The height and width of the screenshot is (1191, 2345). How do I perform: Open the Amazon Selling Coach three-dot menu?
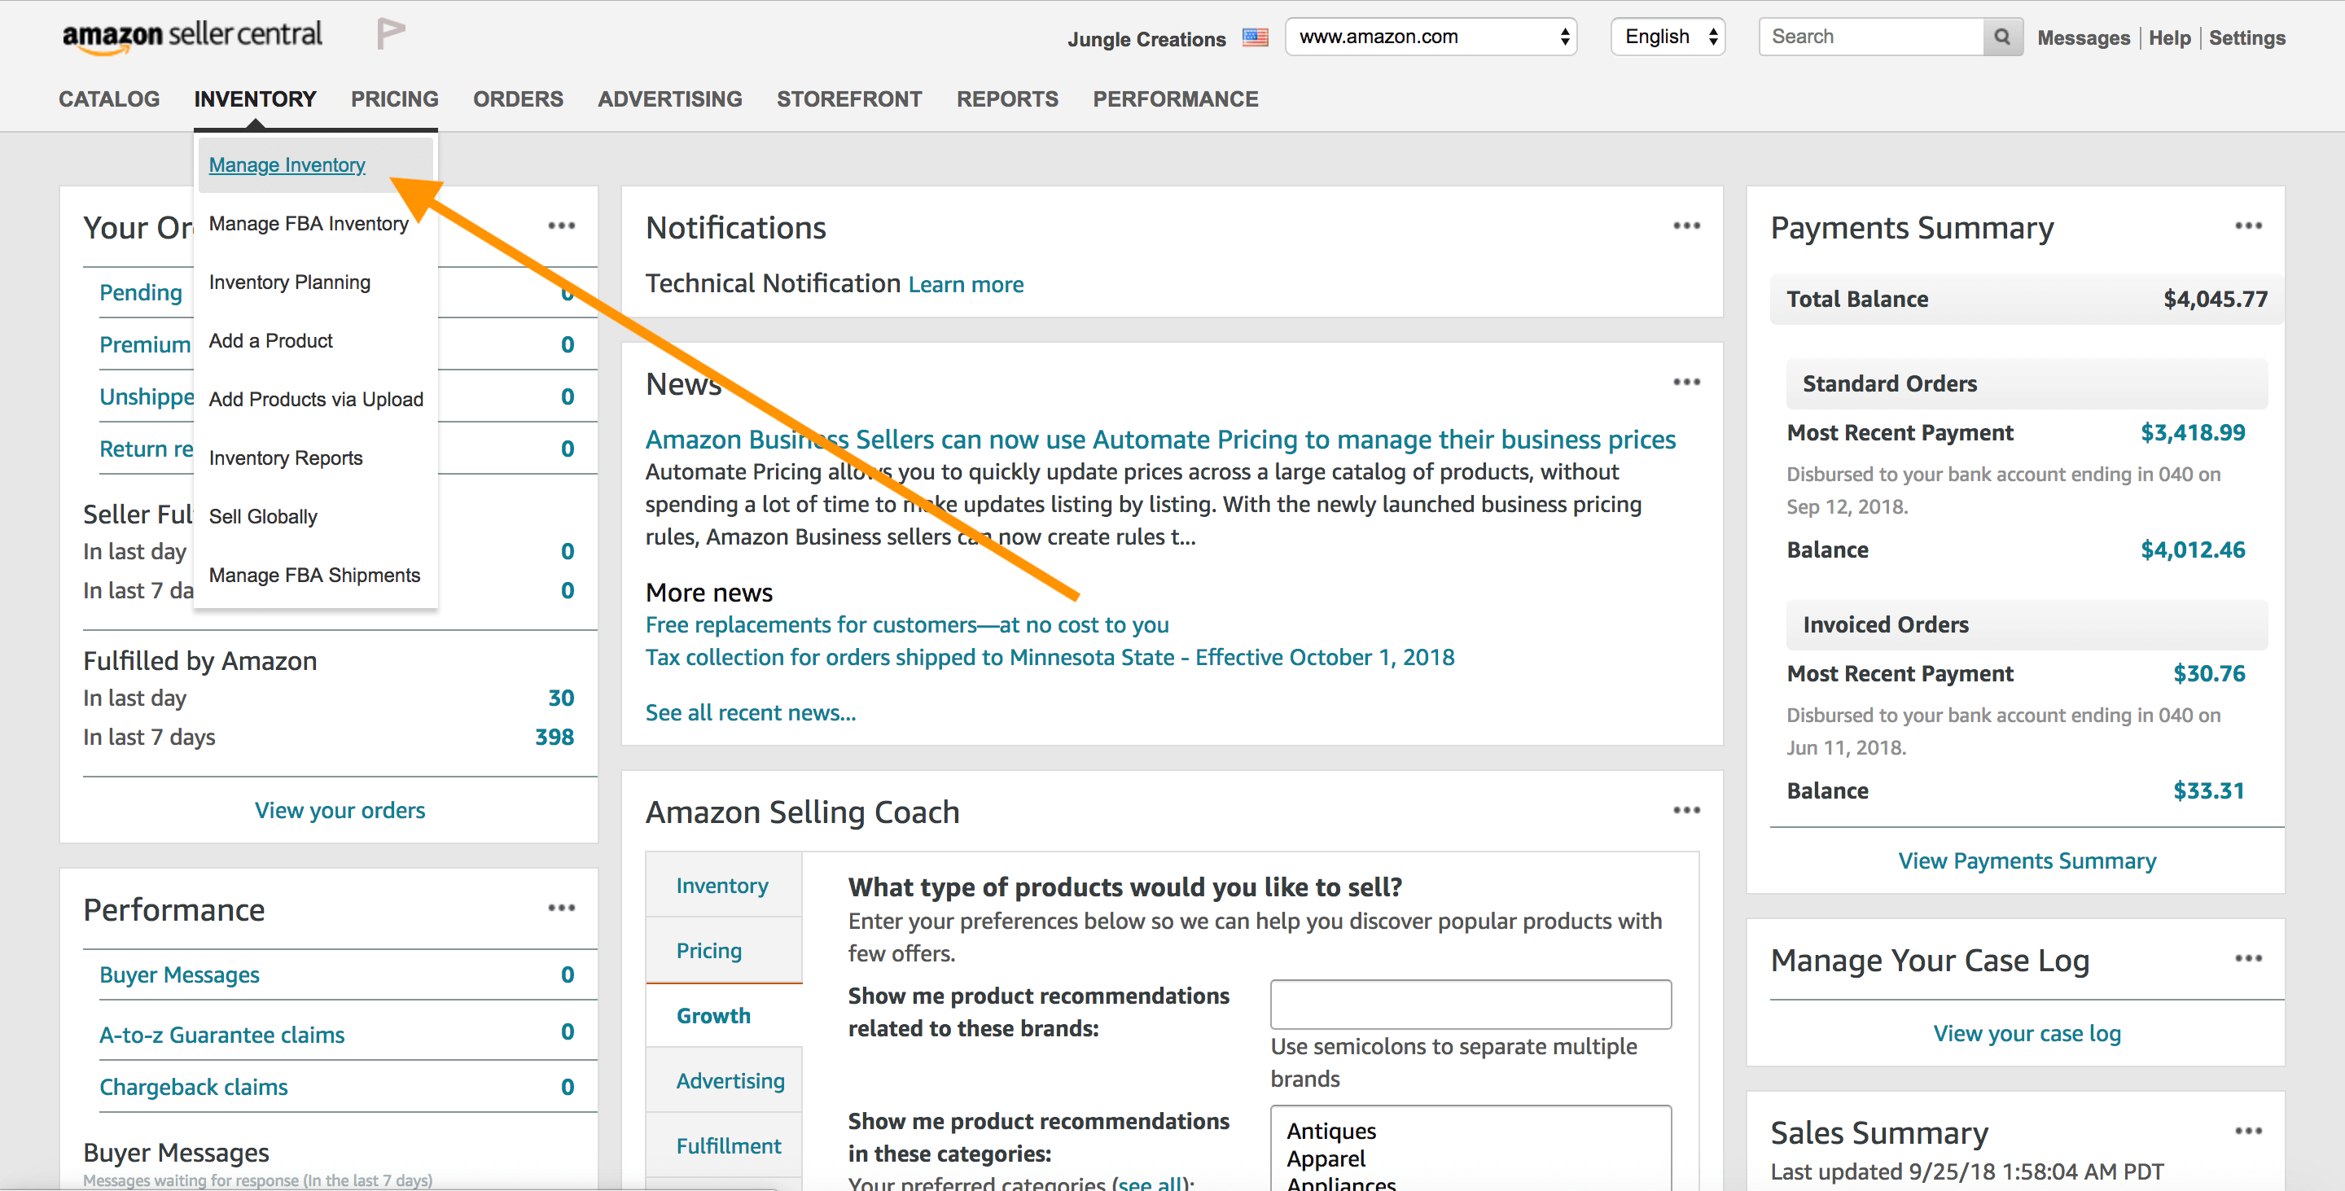point(1686,810)
